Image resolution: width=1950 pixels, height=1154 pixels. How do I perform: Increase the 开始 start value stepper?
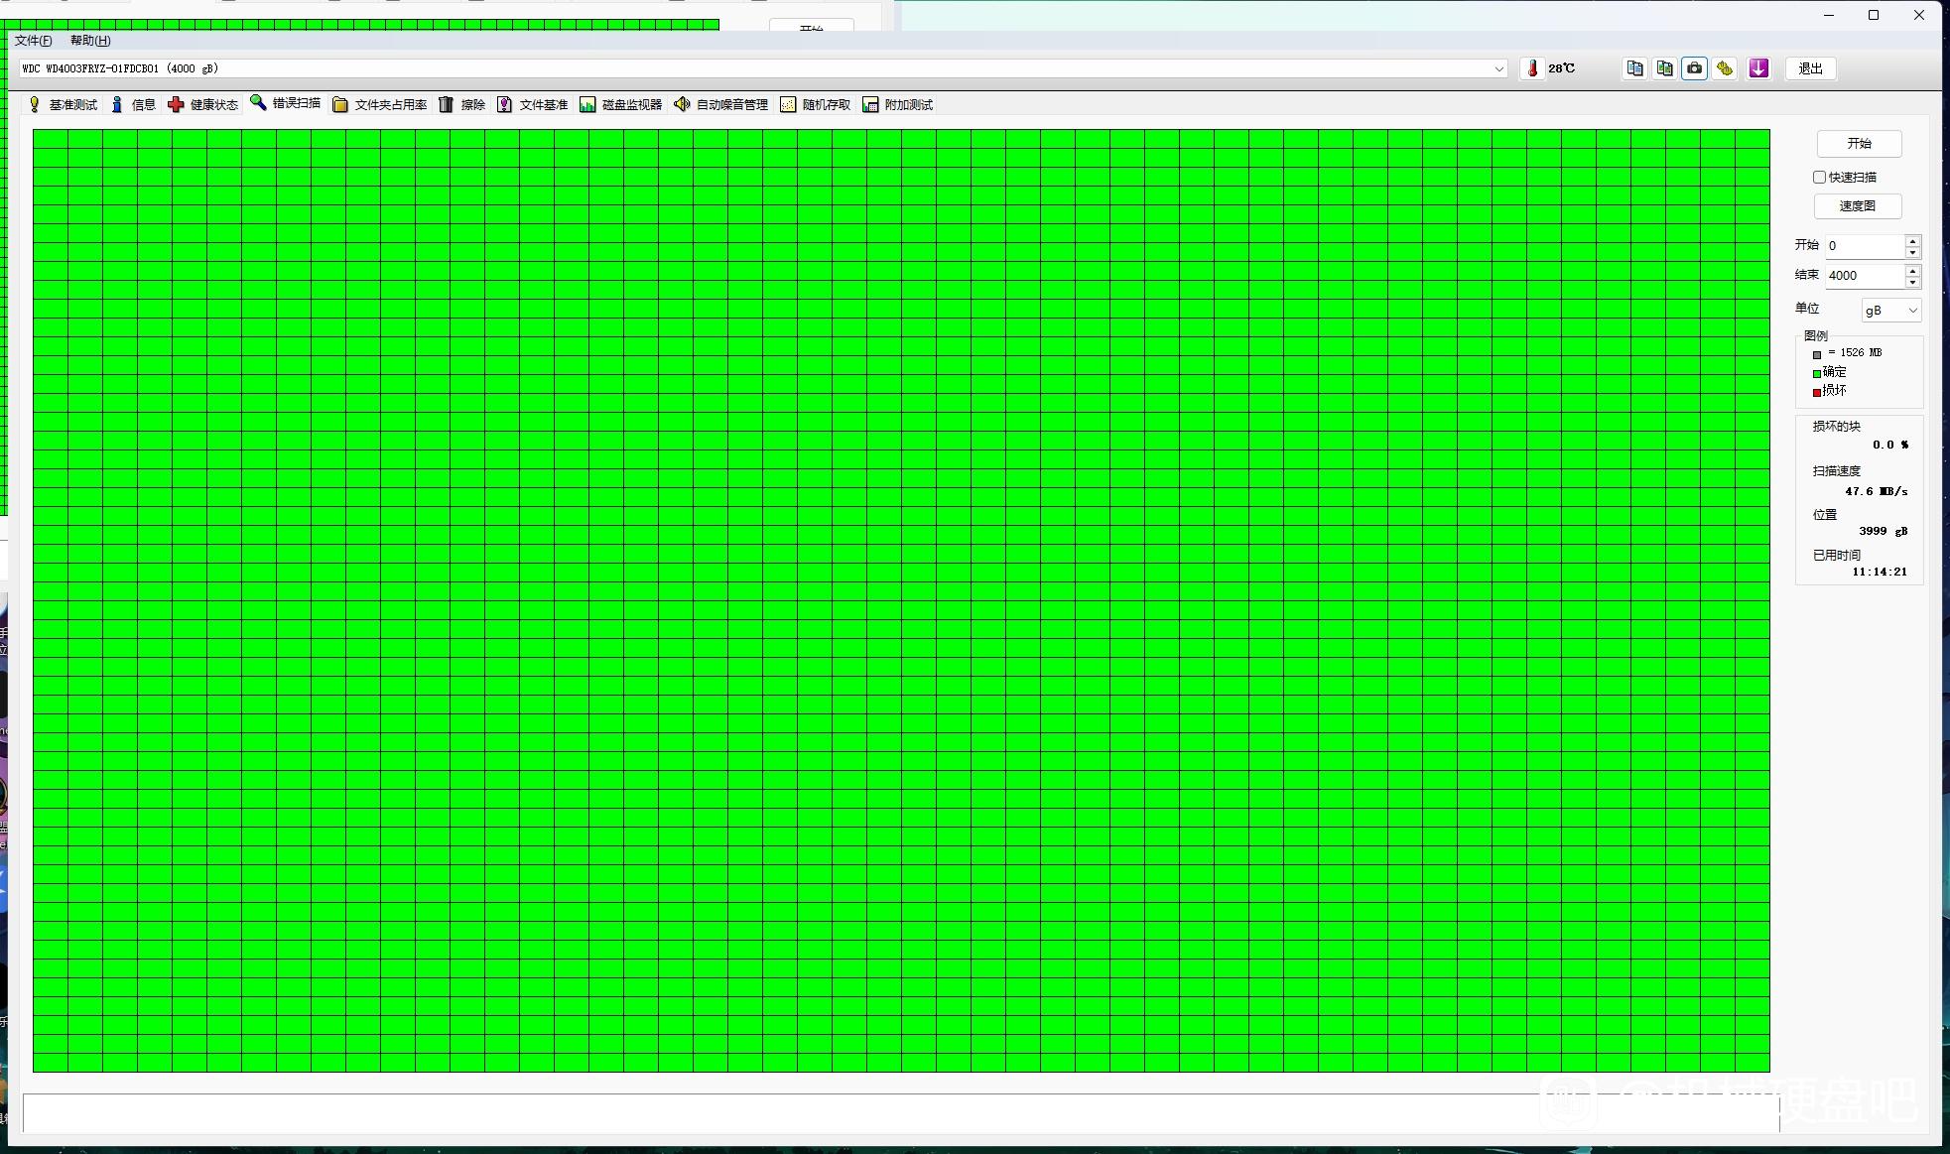[x=1912, y=240]
